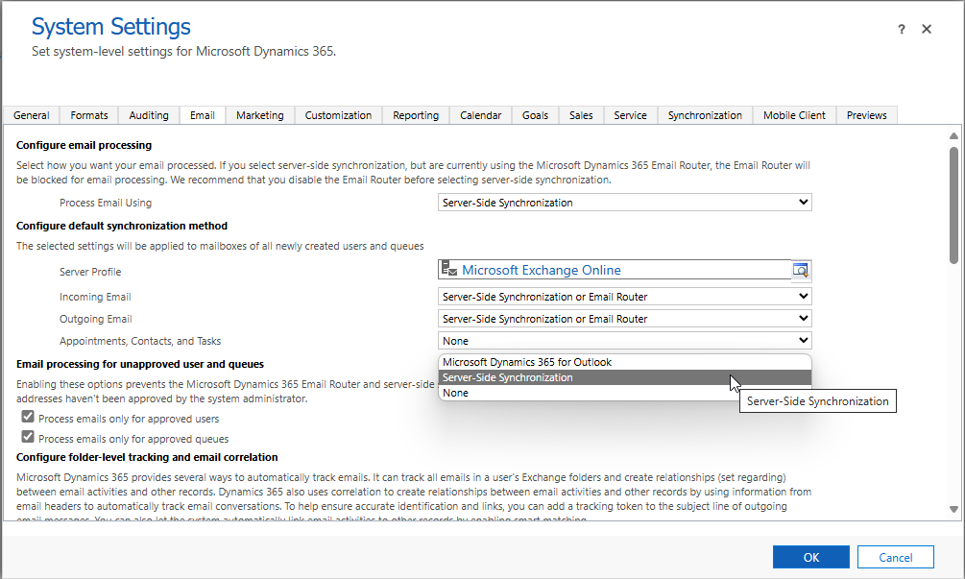Screen dimensions: 965x579
Task: Click the Server Profile label
Action: tap(90, 272)
